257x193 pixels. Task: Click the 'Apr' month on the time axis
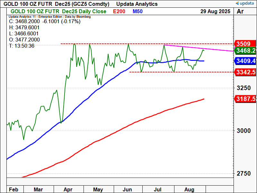coord(68,189)
